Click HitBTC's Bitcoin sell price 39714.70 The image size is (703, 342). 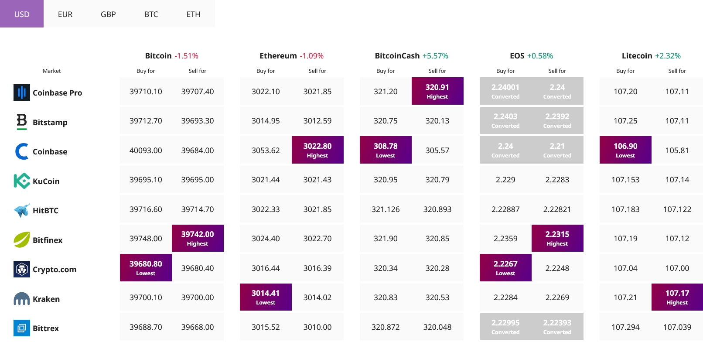pos(198,209)
